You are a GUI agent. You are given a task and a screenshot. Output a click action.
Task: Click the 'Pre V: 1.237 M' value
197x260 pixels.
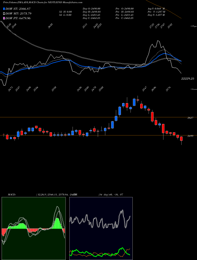click(156, 12)
